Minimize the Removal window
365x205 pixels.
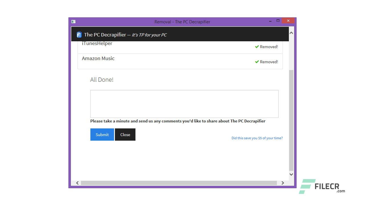270,22
